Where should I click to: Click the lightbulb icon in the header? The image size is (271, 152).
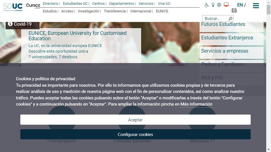(213, 5)
